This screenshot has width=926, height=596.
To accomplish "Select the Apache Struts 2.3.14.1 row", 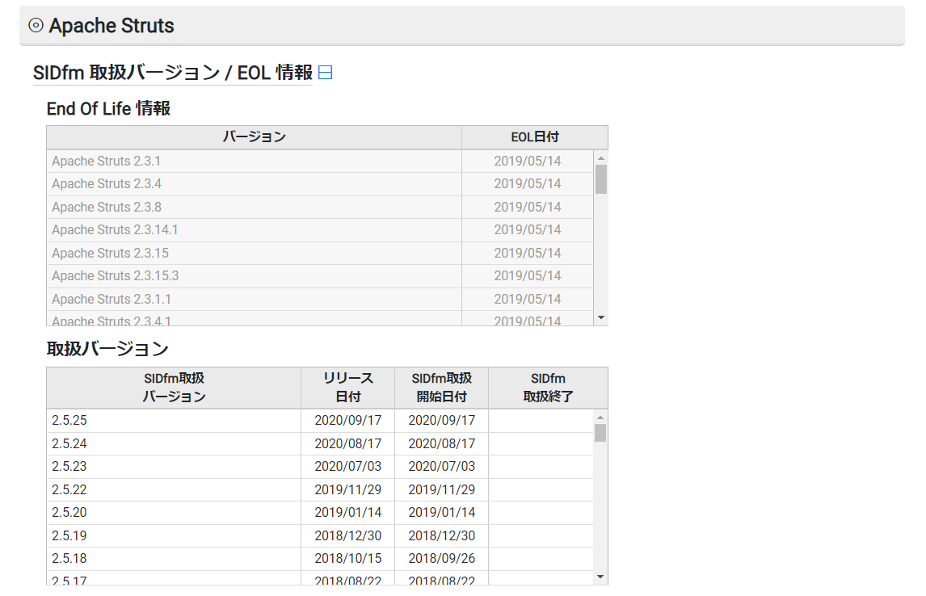I will click(320, 230).
